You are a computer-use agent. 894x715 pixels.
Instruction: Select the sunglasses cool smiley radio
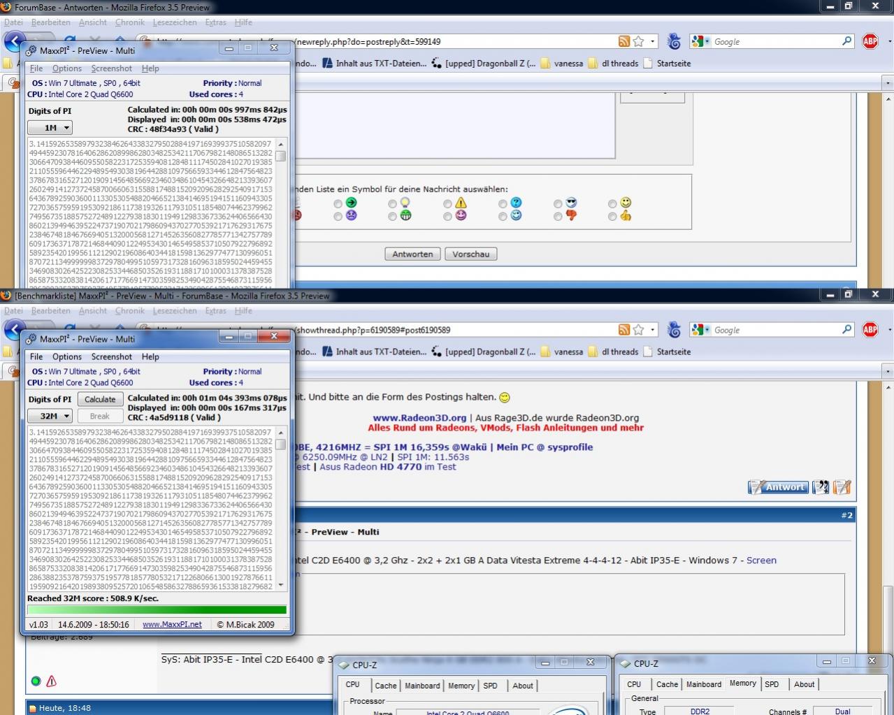tap(558, 204)
